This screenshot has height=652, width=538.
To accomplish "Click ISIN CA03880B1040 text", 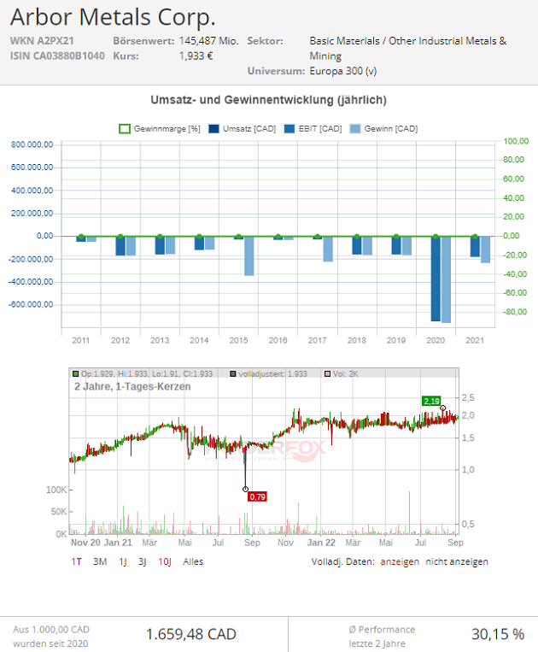I will pyautogui.click(x=57, y=56).
